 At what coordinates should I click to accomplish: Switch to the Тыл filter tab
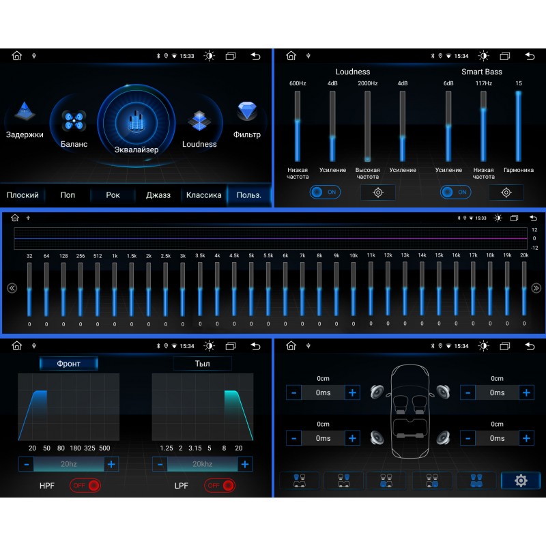(202, 363)
